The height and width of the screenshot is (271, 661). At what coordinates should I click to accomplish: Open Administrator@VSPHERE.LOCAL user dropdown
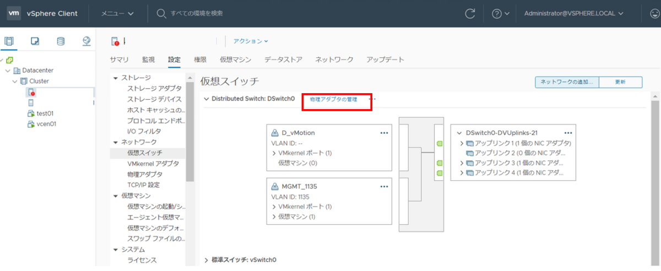[573, 13]
